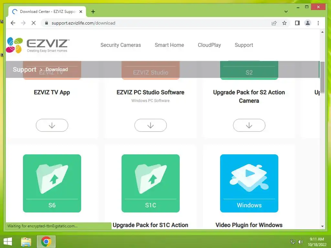The height and width of the screenshot is (248, 331).
Task: Click Chrome taskbar icon
Action: tap(46, 242)
